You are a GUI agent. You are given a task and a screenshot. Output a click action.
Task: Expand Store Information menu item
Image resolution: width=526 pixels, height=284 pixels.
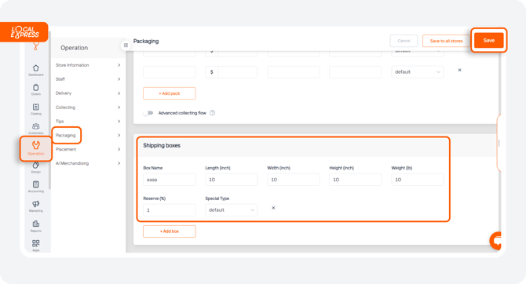click(x=88, y=65)
